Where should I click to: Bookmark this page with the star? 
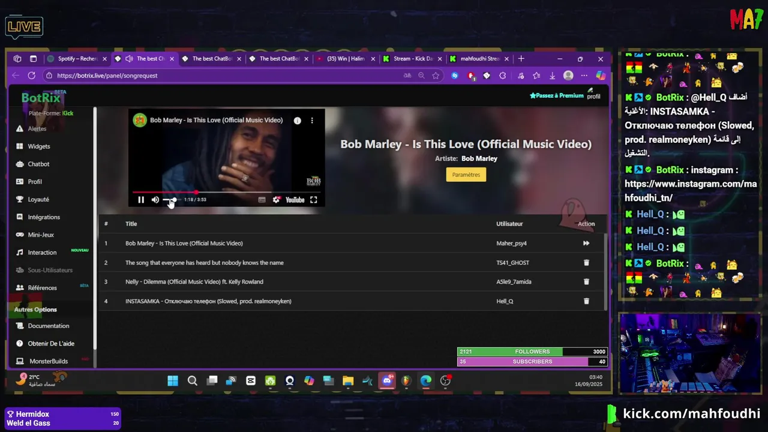pyautogui.click(x=436, y=76)
